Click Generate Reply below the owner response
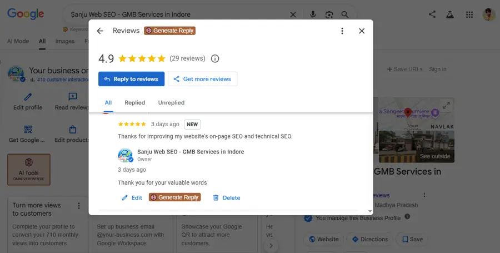 point(175,197)
